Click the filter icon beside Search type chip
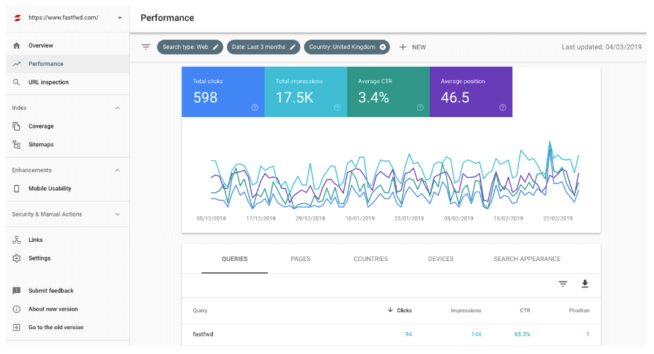654x354 pixels. click(x=146, y=47)
